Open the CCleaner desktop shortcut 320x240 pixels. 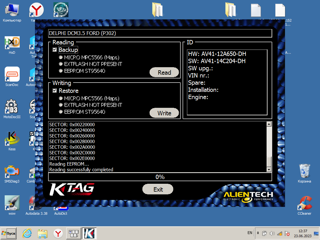[x=304, y=203]
